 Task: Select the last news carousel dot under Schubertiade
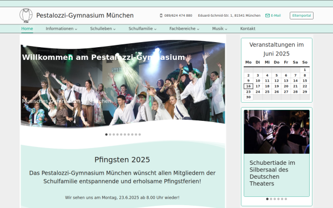point(286,199)
